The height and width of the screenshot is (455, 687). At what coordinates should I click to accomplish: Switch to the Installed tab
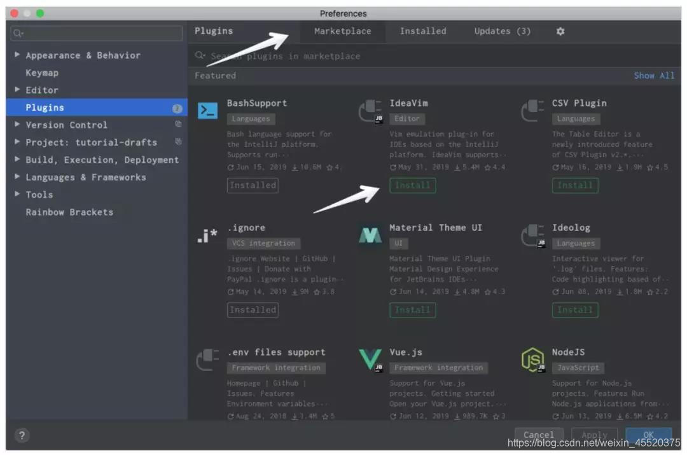coord(423,31)
